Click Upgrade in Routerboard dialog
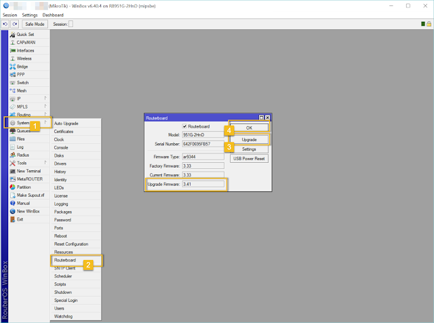The image size is (434, 323). coord(249,140)
